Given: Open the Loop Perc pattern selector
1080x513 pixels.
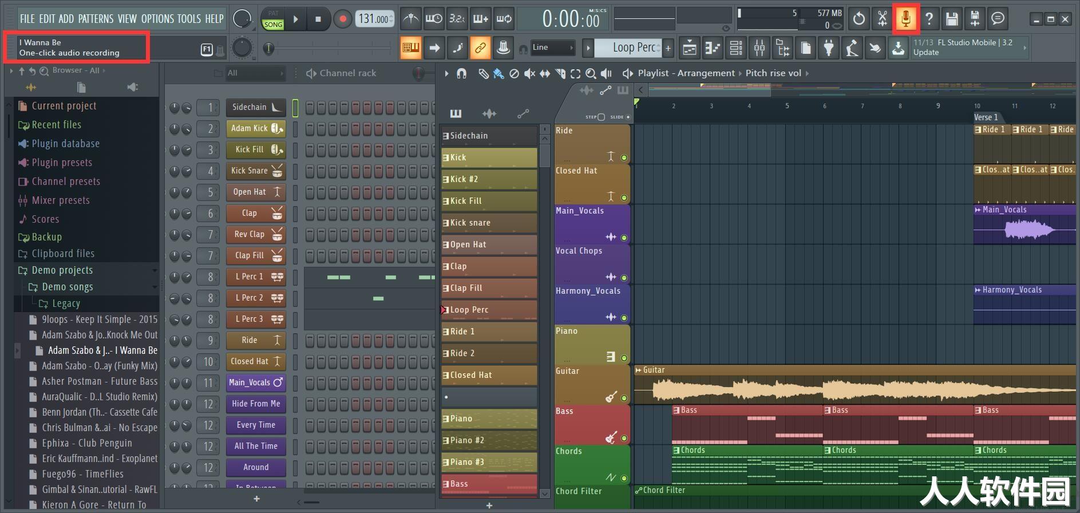Looking at the screenshot, I should tap(628, 48).
